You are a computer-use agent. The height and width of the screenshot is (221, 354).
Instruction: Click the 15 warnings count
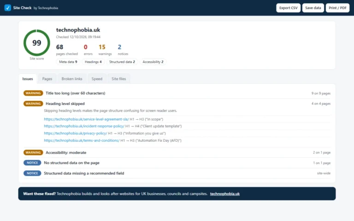(102, 47)
